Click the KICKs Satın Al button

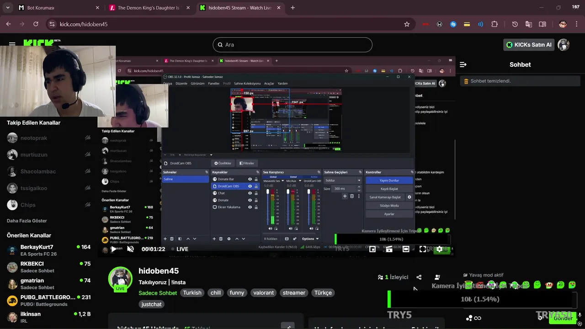pyautogui.click(x=529, y=45)
